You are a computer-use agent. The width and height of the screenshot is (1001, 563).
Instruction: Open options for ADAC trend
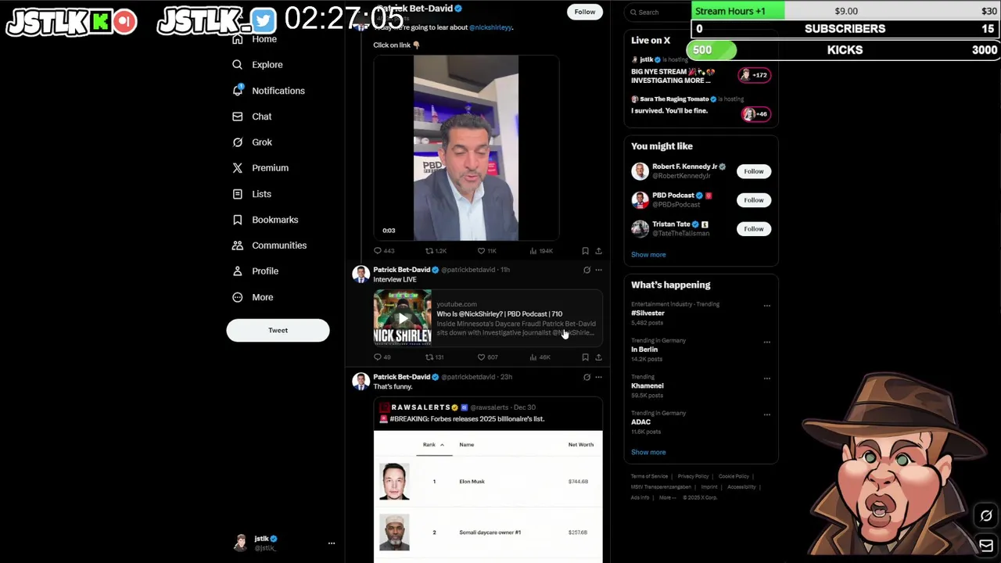pyautogui.click(x=766, y=414)
